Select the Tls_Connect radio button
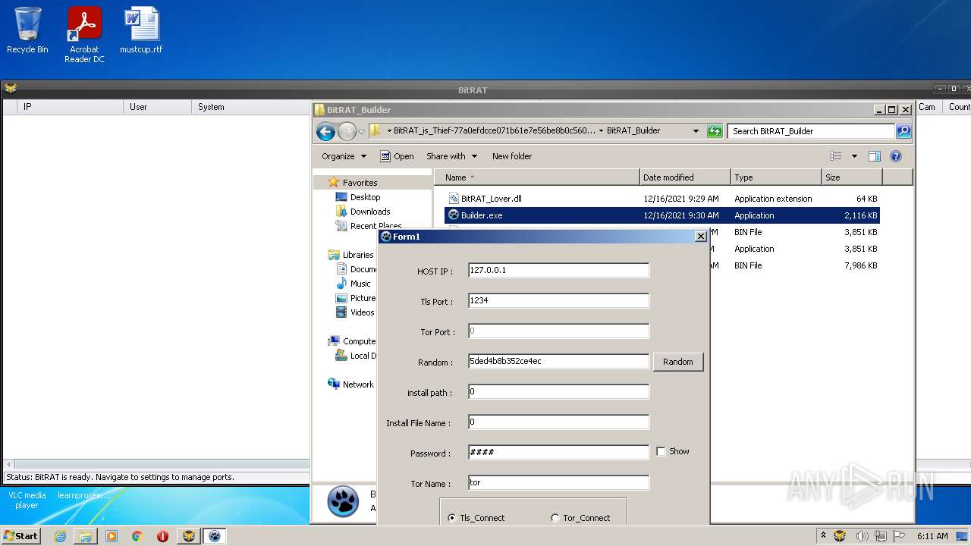The width and height of the screenshot is (971, 546). click(x=452, y=518)
